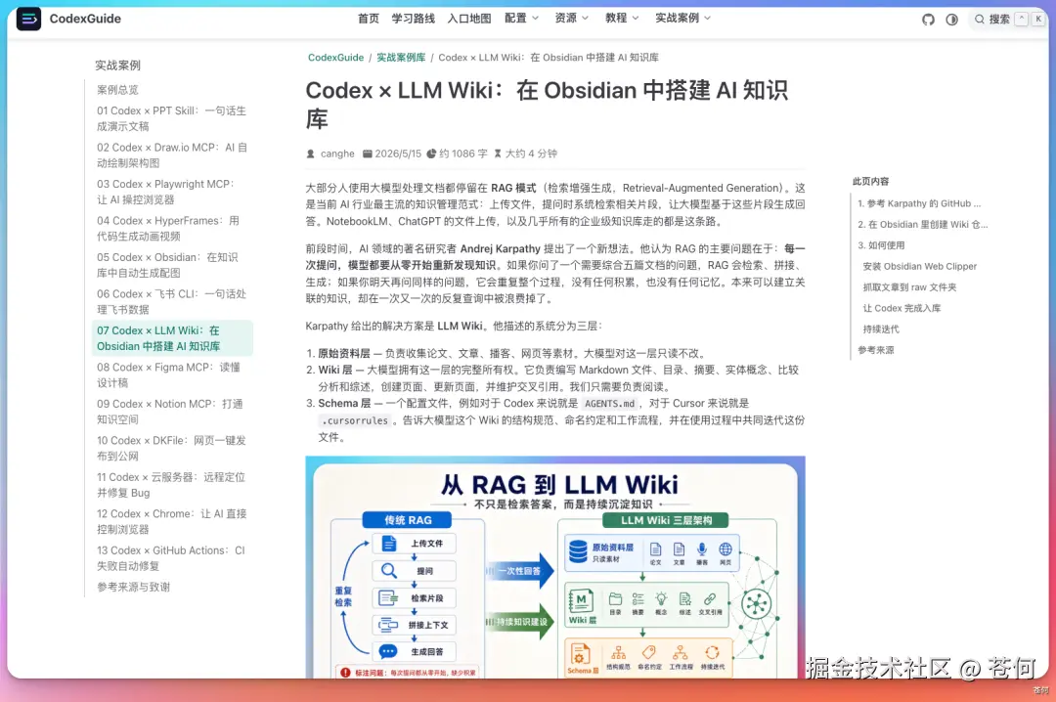Open the 实战案例 navigation dropdown
The height and width of the screenshot is (702, 1056).
[682, 19]
